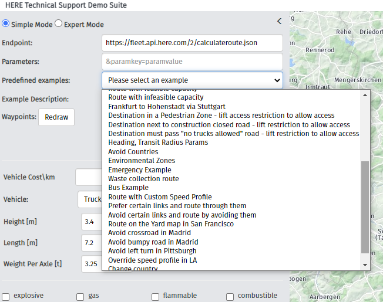Select Simple Mode radio button
The width and height of the screenshot is (383, 302).
(x=6, y=23)
